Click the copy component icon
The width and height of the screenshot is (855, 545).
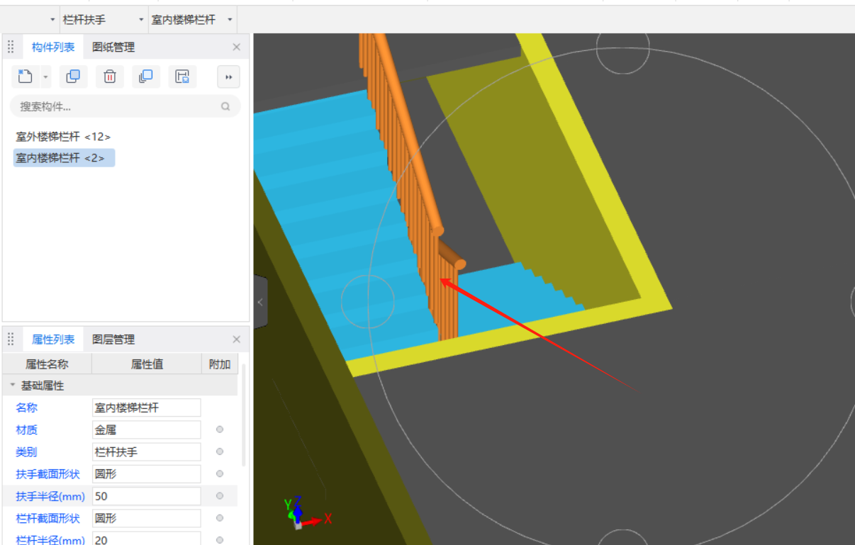coord(73,77)
